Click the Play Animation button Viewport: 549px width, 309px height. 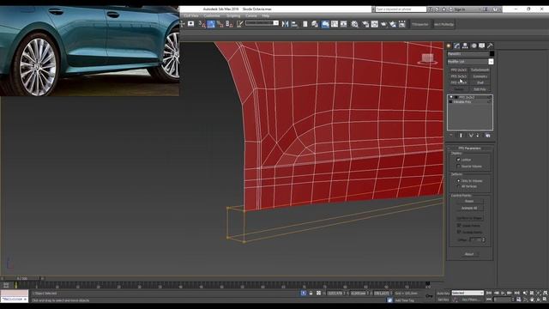[503, 293]
